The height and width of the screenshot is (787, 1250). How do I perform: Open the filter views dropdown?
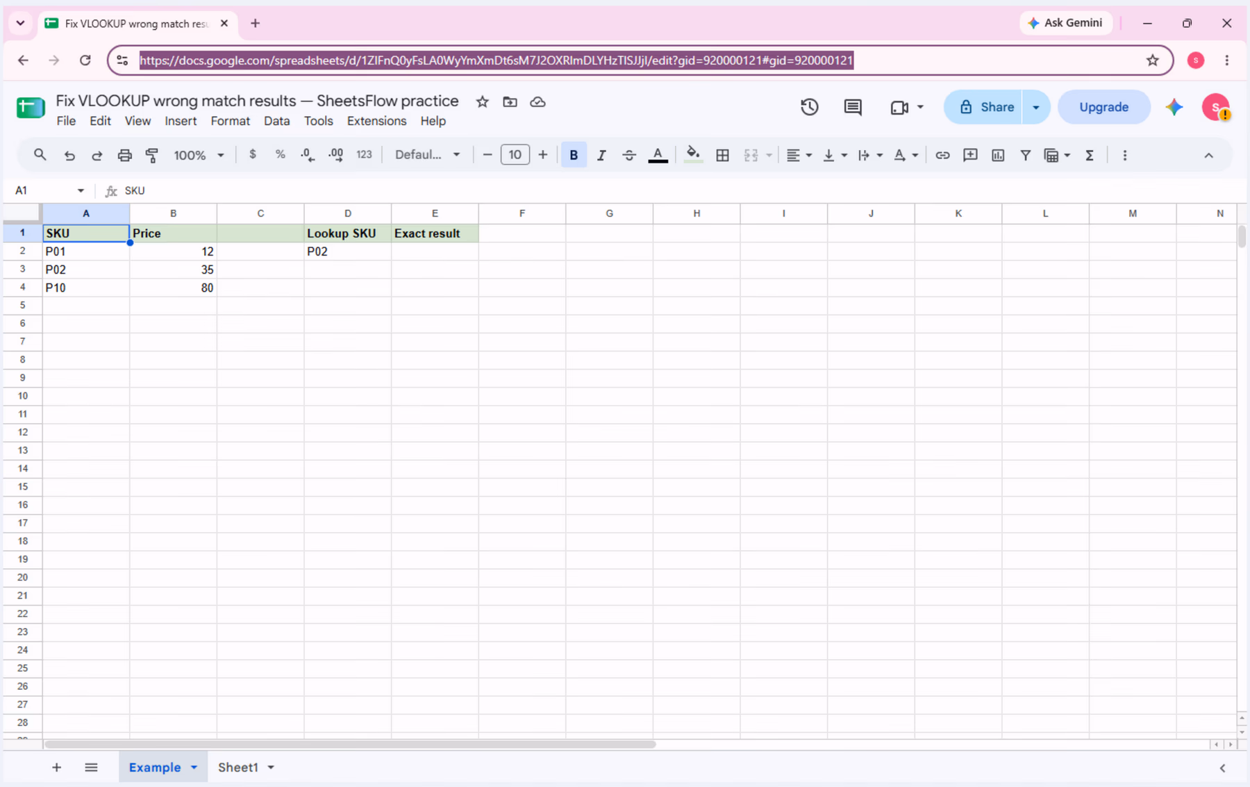point(1057,155)
